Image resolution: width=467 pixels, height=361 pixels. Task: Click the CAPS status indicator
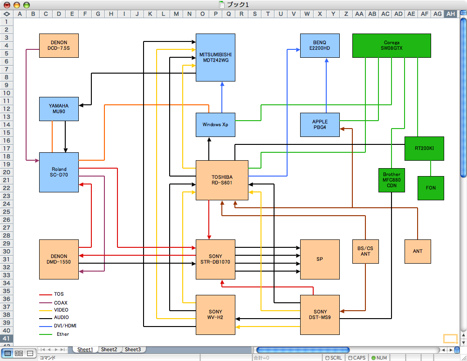357,358
